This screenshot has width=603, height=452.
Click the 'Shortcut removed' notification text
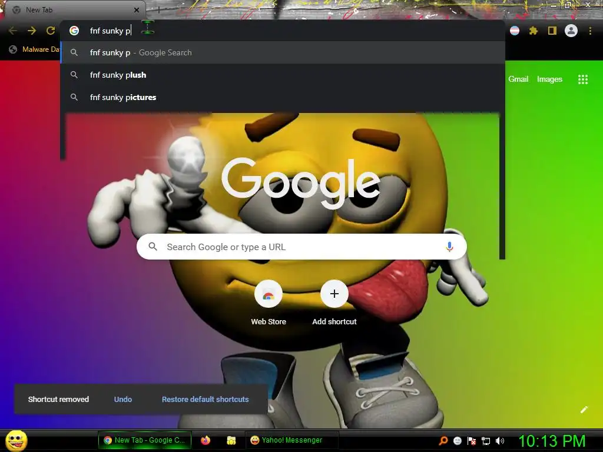pyautogui.click(x=58, y=400)
